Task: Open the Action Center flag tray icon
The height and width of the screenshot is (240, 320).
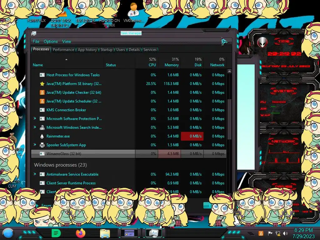Action: point(270,233)
